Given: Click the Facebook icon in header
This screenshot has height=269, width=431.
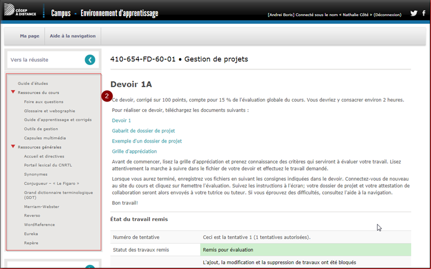Looking at the screenshot, I should click(x=424, y=13).
